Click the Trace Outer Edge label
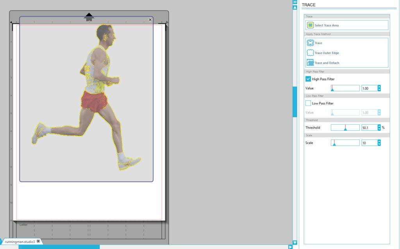This screenshot has width=400, height=249. tap(327, 53)
